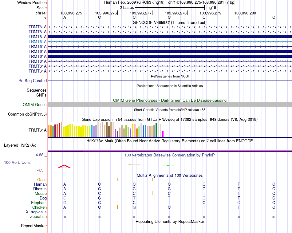The image size is (292, 233).
Task: Open the GTEx "Gene Expression in 54 tissues" title
Action: click(x=170, y=119)
